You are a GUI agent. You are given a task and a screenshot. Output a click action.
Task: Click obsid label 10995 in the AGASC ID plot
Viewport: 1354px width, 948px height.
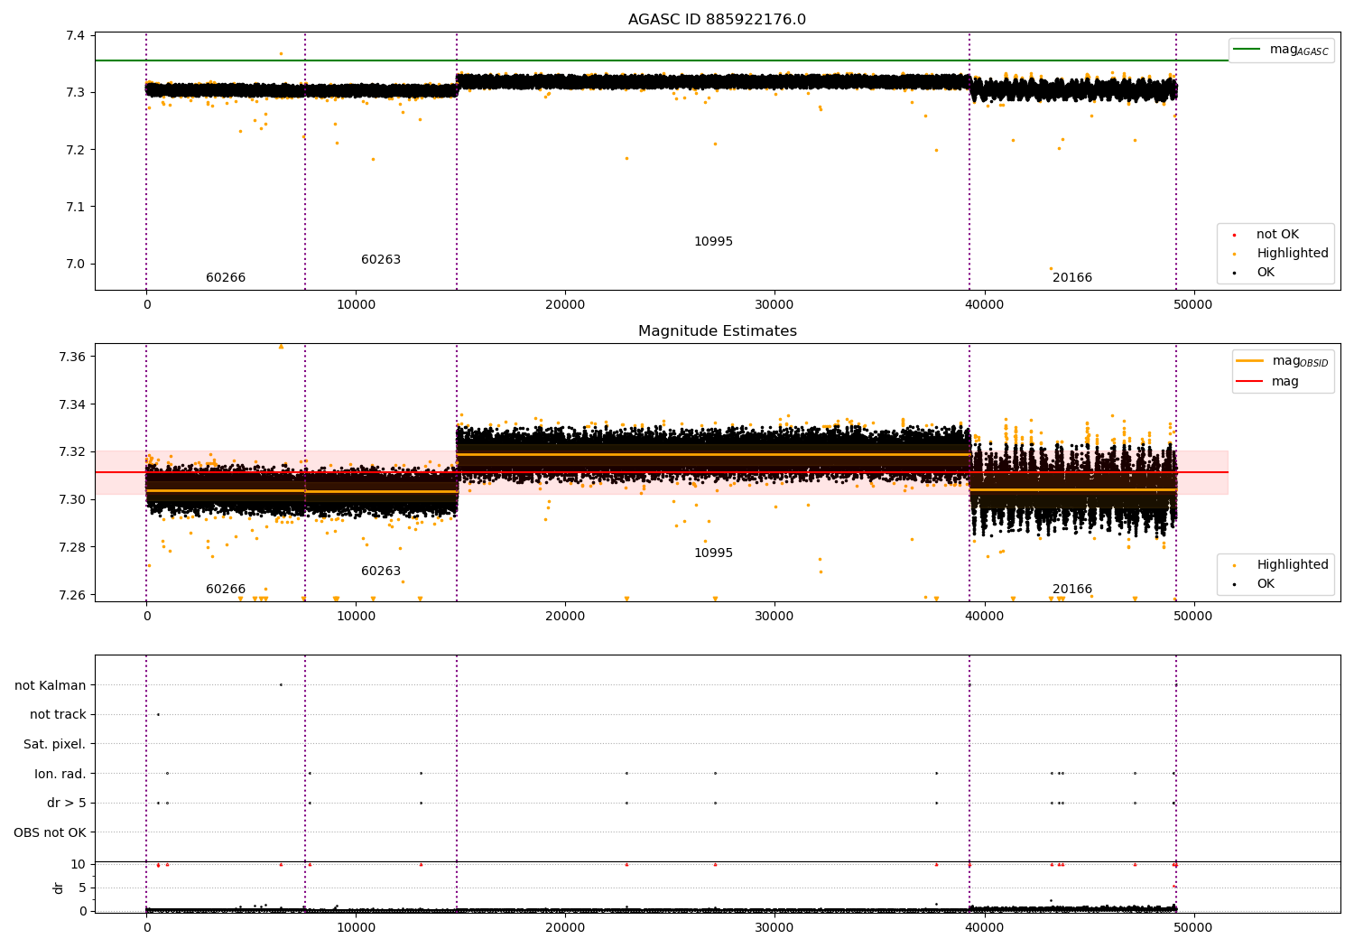(x=713, y=242)
